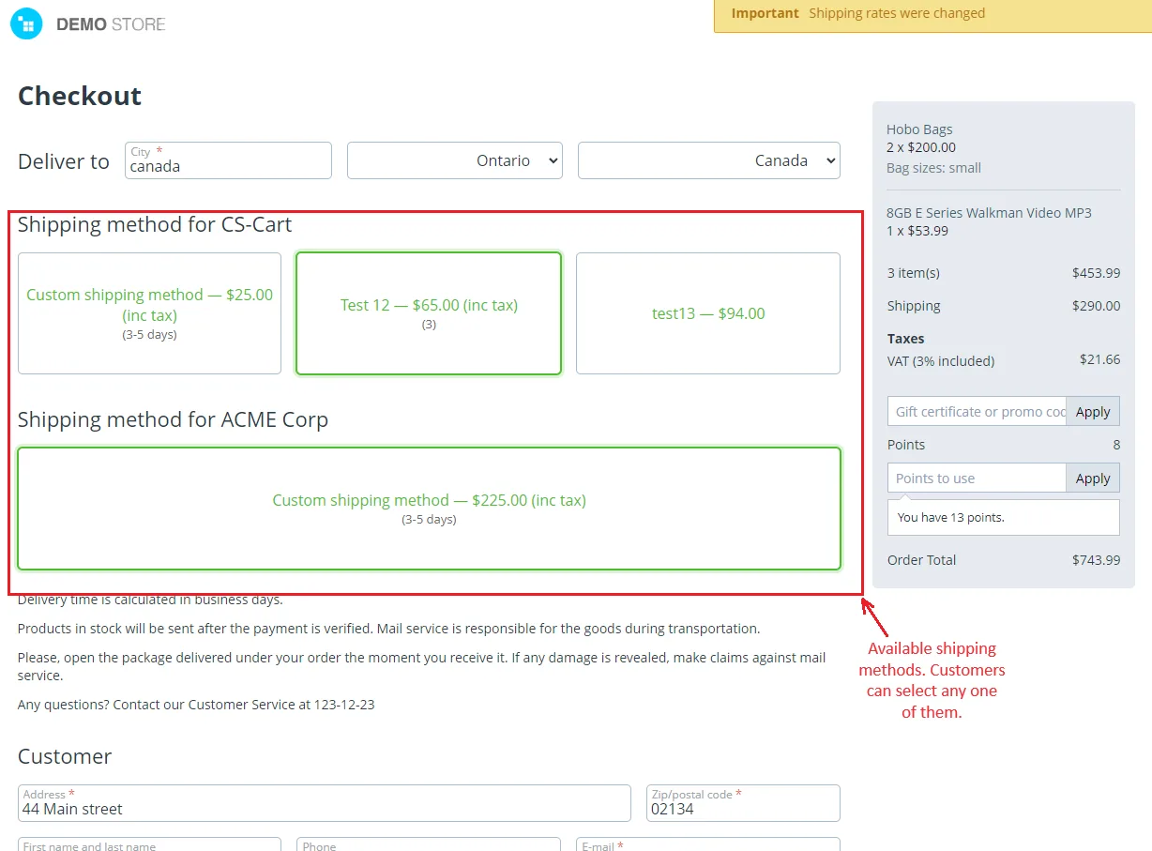Click 8GB E Series Walkman Video MP3
The image size is (1152, 851).
pyautogui.click(x=989, y=213)
